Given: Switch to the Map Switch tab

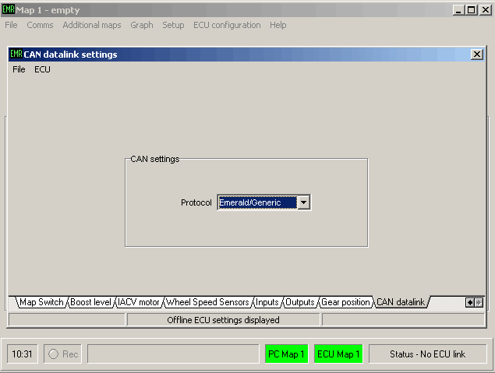Looking at the screenshot, I should [41, 302].
